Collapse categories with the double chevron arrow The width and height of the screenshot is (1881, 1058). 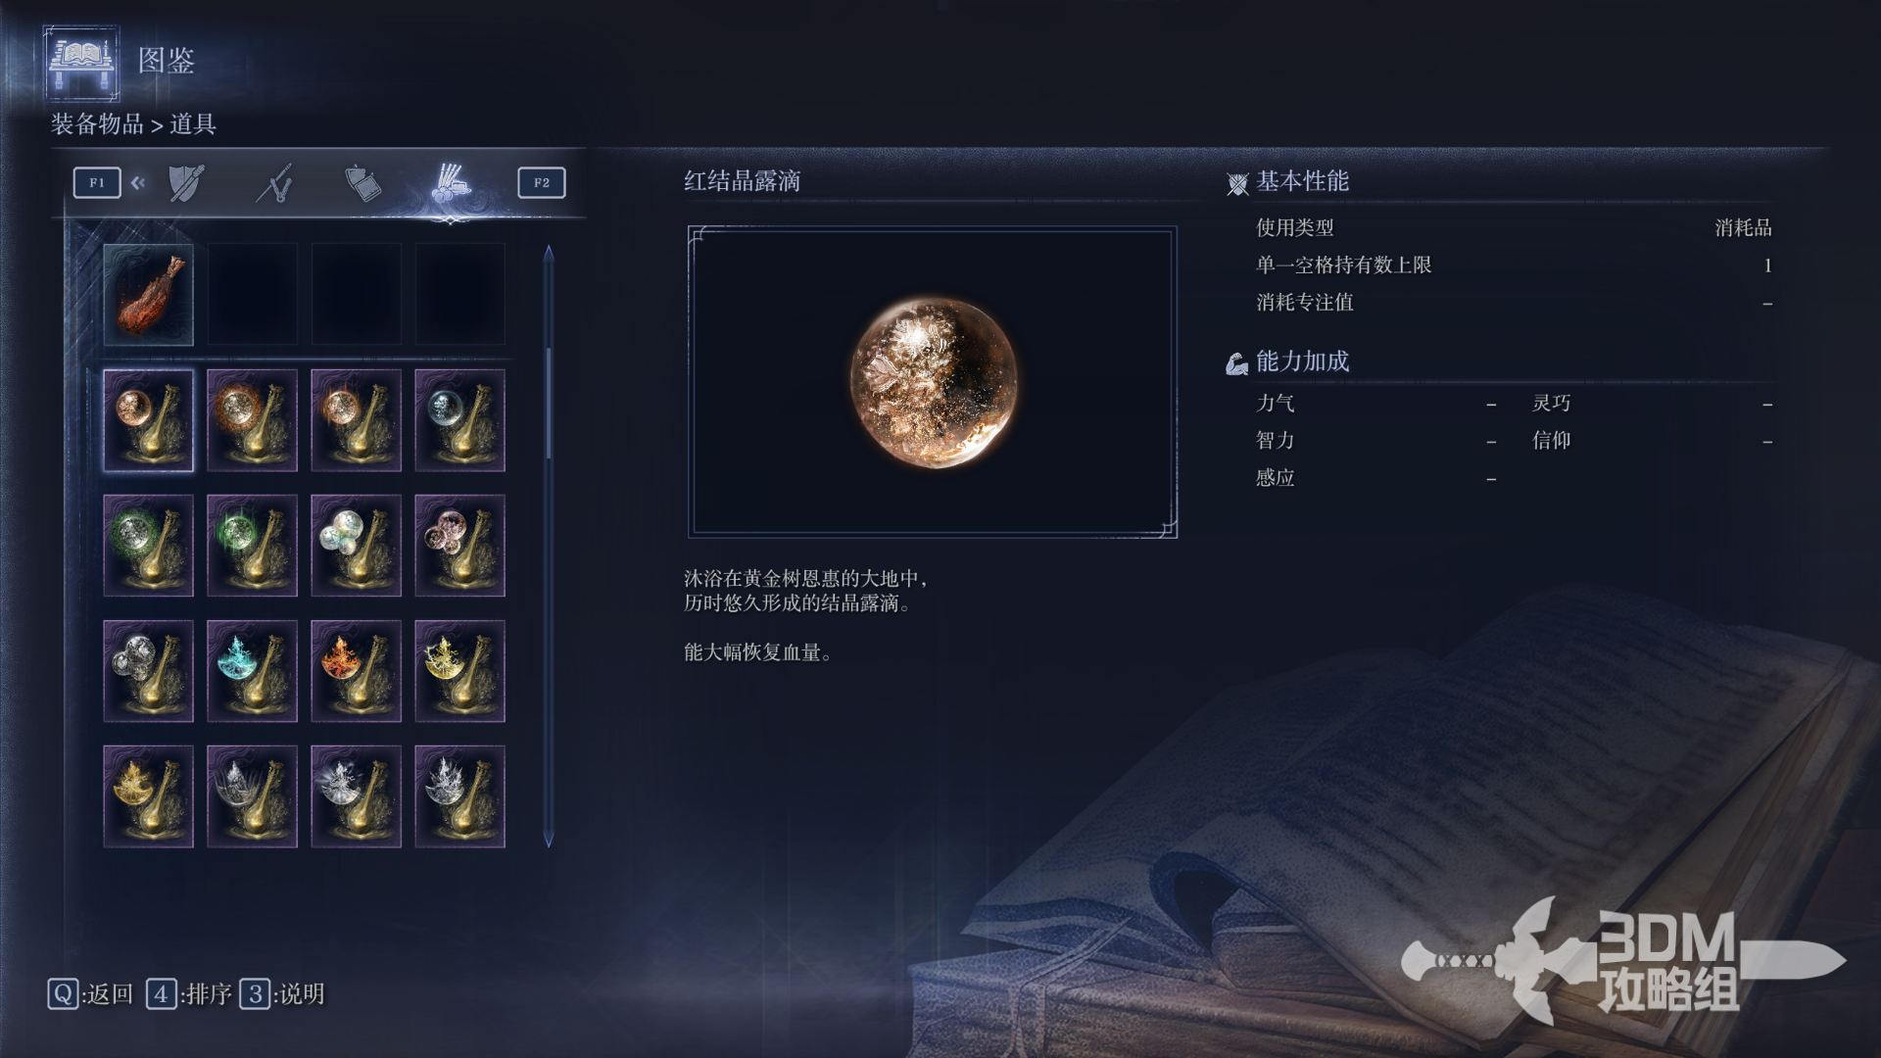tap(138, 182)
